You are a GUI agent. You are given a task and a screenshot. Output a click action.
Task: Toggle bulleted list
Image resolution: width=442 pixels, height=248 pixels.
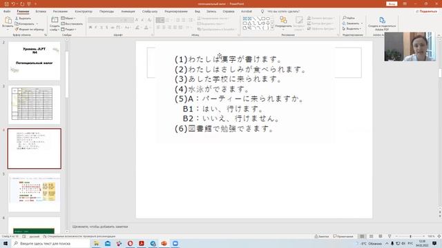click(x=160, y=20)
